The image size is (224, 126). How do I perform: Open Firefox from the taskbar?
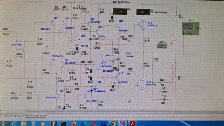click(73, 124)
